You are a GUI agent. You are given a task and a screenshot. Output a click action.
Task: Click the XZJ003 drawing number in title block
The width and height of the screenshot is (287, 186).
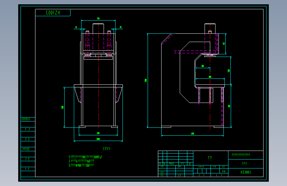(246, 172)
